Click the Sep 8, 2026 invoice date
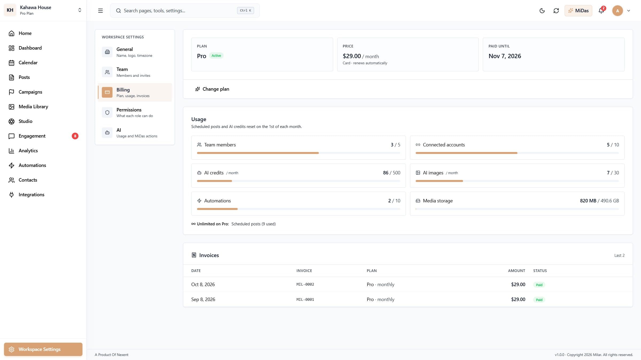 pyautogui.click(x=203, y=299)
